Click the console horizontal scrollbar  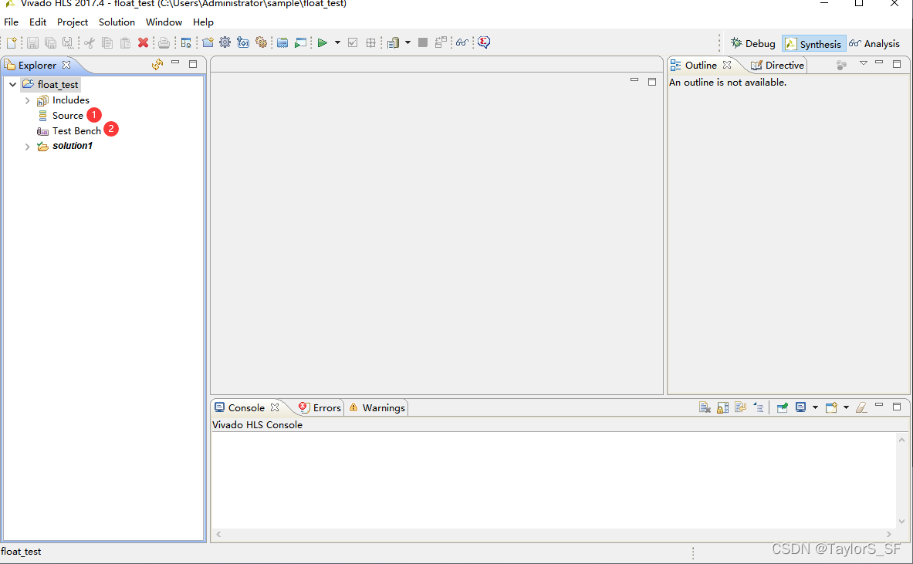[553, 534]
